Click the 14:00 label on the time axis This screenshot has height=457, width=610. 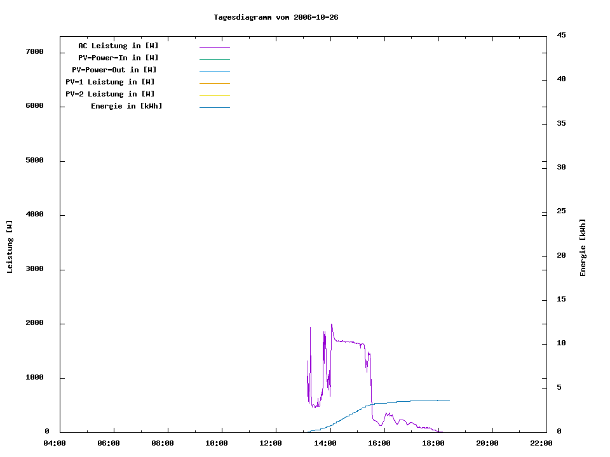click(x=325, y=444)
